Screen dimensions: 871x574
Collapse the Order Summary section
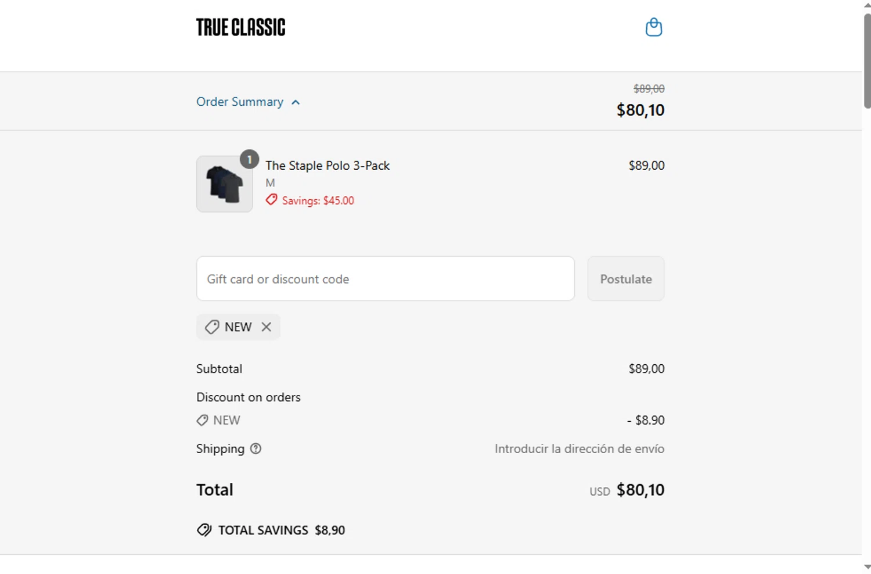pos(240,102)
